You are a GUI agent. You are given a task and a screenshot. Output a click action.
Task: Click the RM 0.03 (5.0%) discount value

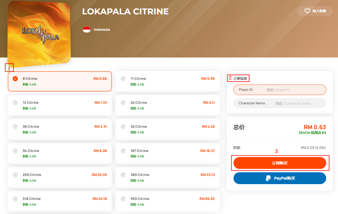313,148
